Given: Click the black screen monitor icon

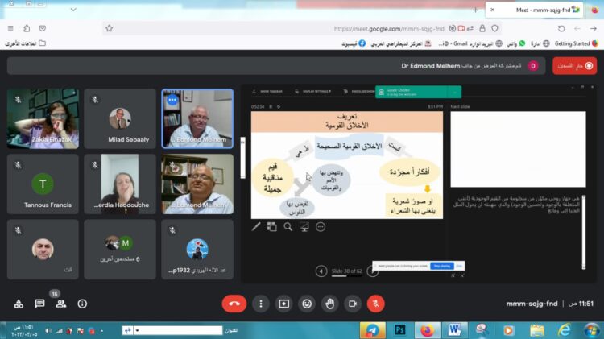Looking at the screenshot, I should pyautogui.click(x=304, y=227).
